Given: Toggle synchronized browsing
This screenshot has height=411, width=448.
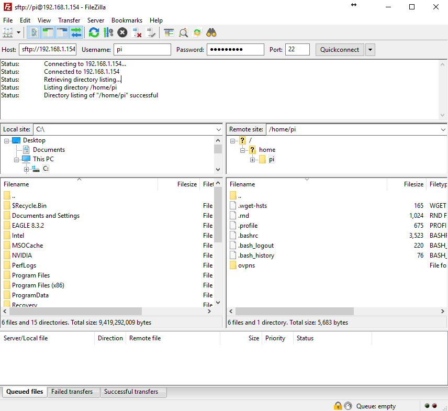Looking at the screenshot, I should point(197,32).
